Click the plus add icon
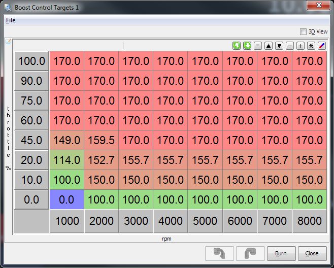Viewport: 334px width, 268px height. click(300, 46)
